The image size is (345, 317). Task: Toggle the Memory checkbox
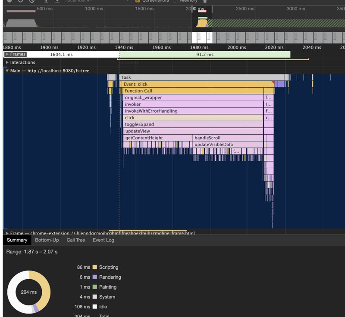click(175, 1)
